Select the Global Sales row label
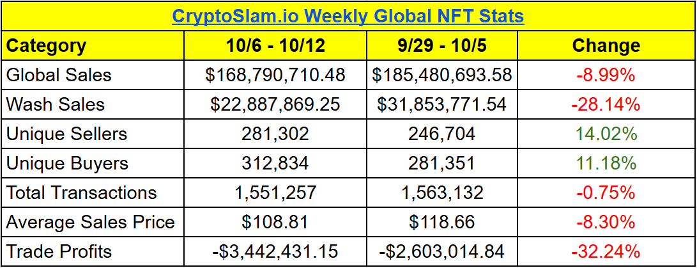 point(59,75)
